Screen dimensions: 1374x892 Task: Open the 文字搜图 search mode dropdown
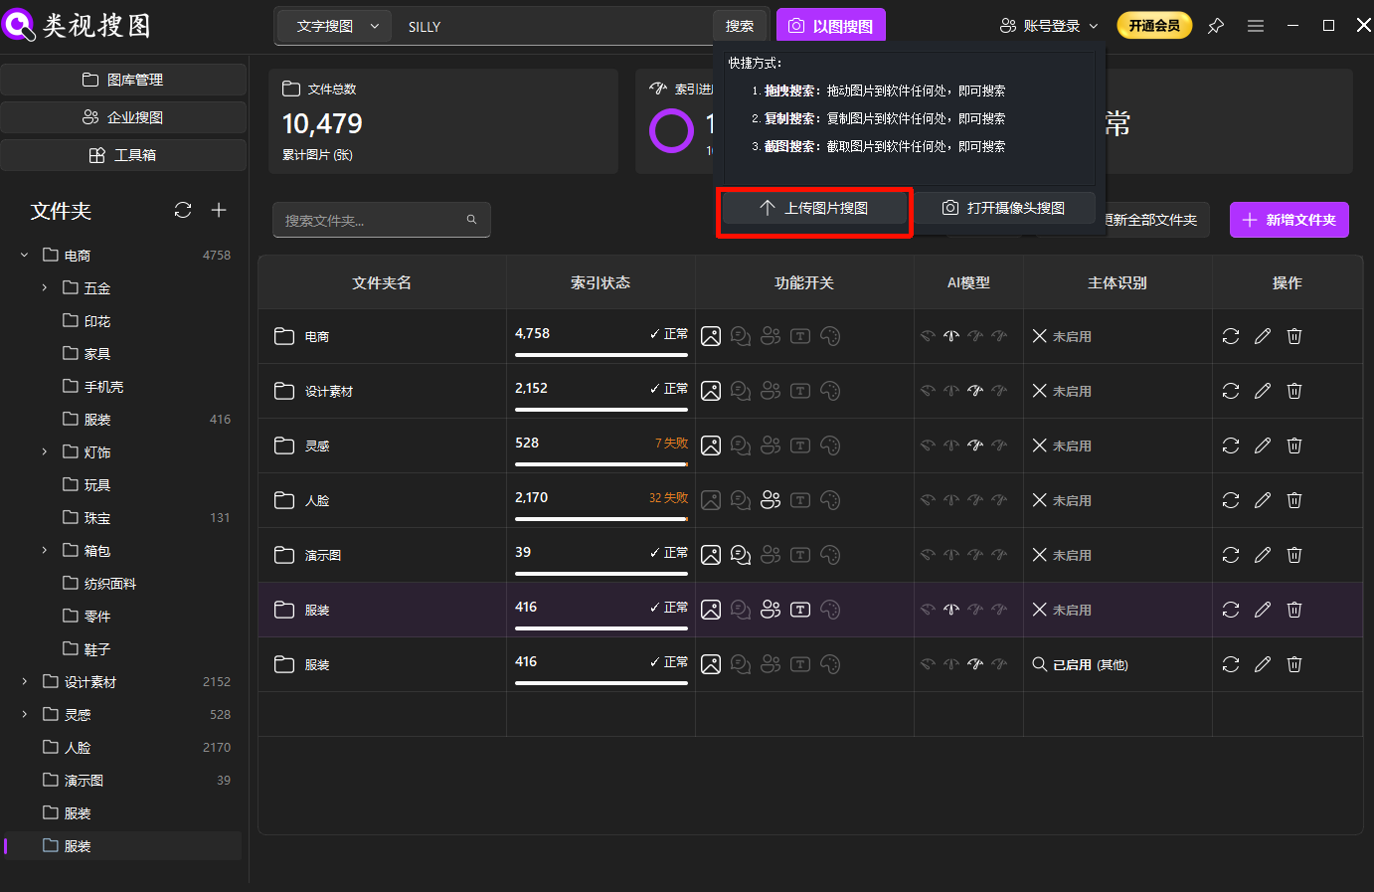333,26
